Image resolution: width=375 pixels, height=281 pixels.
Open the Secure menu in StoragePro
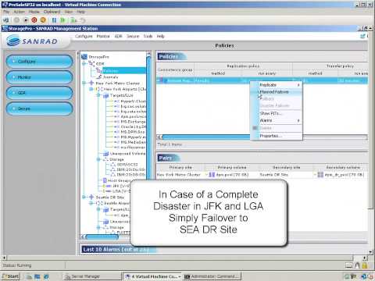click(x=133, y=36)
